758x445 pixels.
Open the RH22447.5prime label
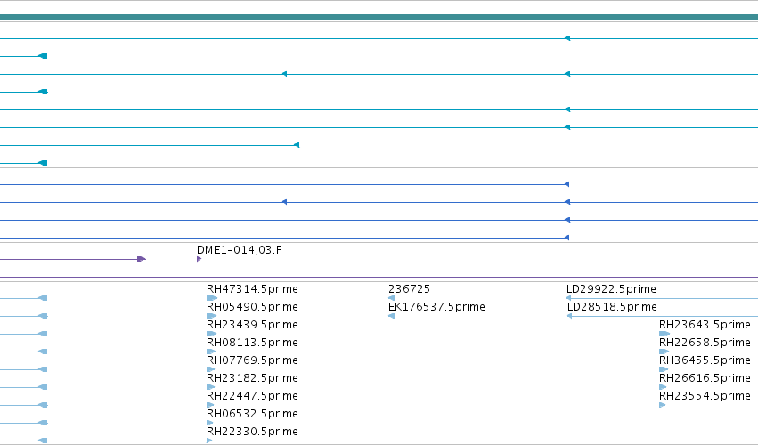[252, 396]
